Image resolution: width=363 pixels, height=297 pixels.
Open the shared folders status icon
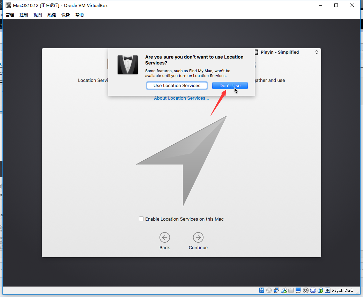[x=291, y=290]
